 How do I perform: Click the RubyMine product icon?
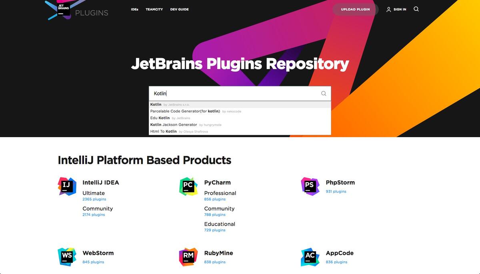click(x=188, y=257)
